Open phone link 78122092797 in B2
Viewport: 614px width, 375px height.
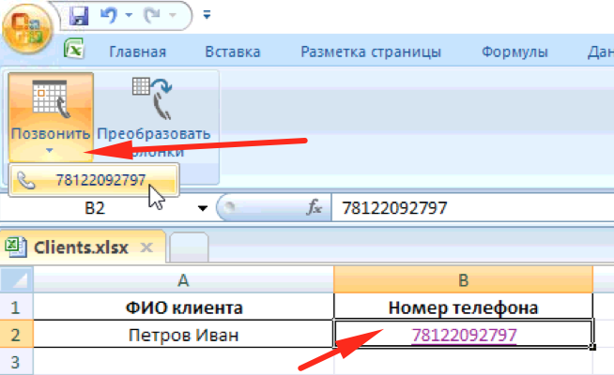(x=464, y=335)
